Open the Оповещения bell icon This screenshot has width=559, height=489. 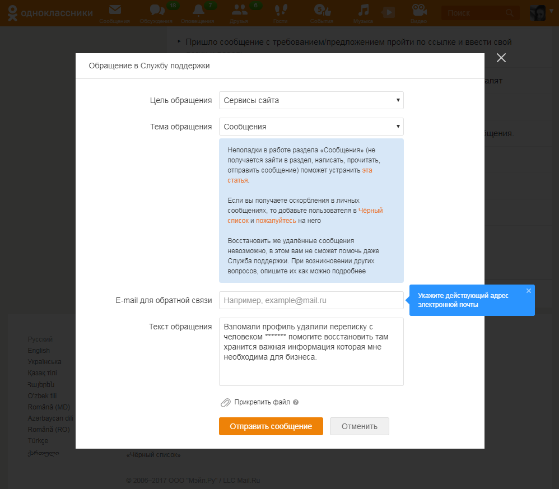click(x=198, y=10)
